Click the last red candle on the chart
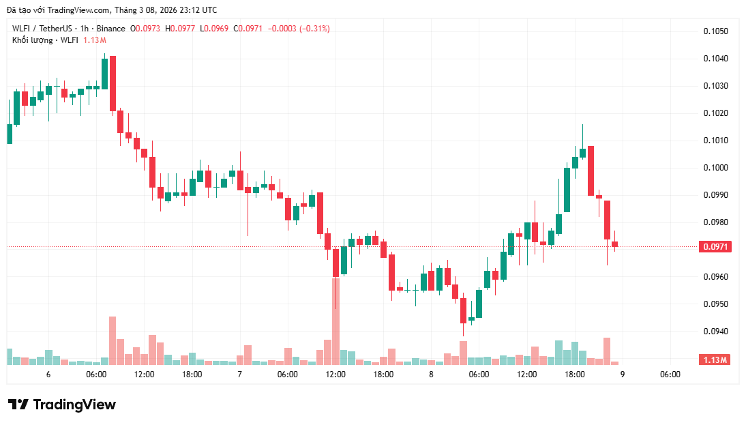 614,244
